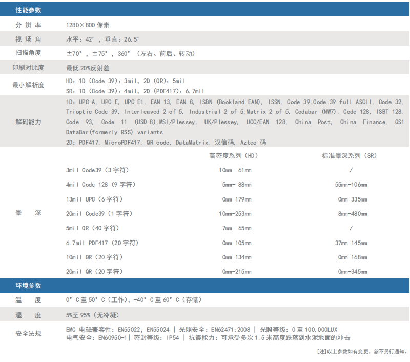Select the 分辨率 row label
The height and width of the screenshot is (362, 410).
pyautogui.click(x=28, y=25)
